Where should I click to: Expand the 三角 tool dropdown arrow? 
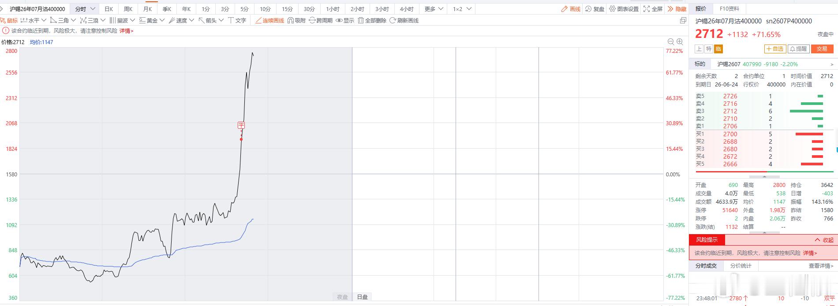click(73, 20)
